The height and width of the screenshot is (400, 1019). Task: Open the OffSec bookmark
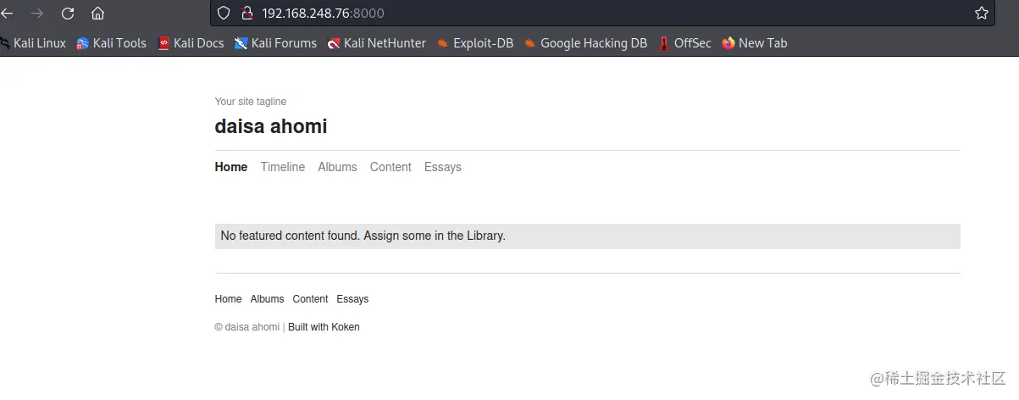(684, 42)
